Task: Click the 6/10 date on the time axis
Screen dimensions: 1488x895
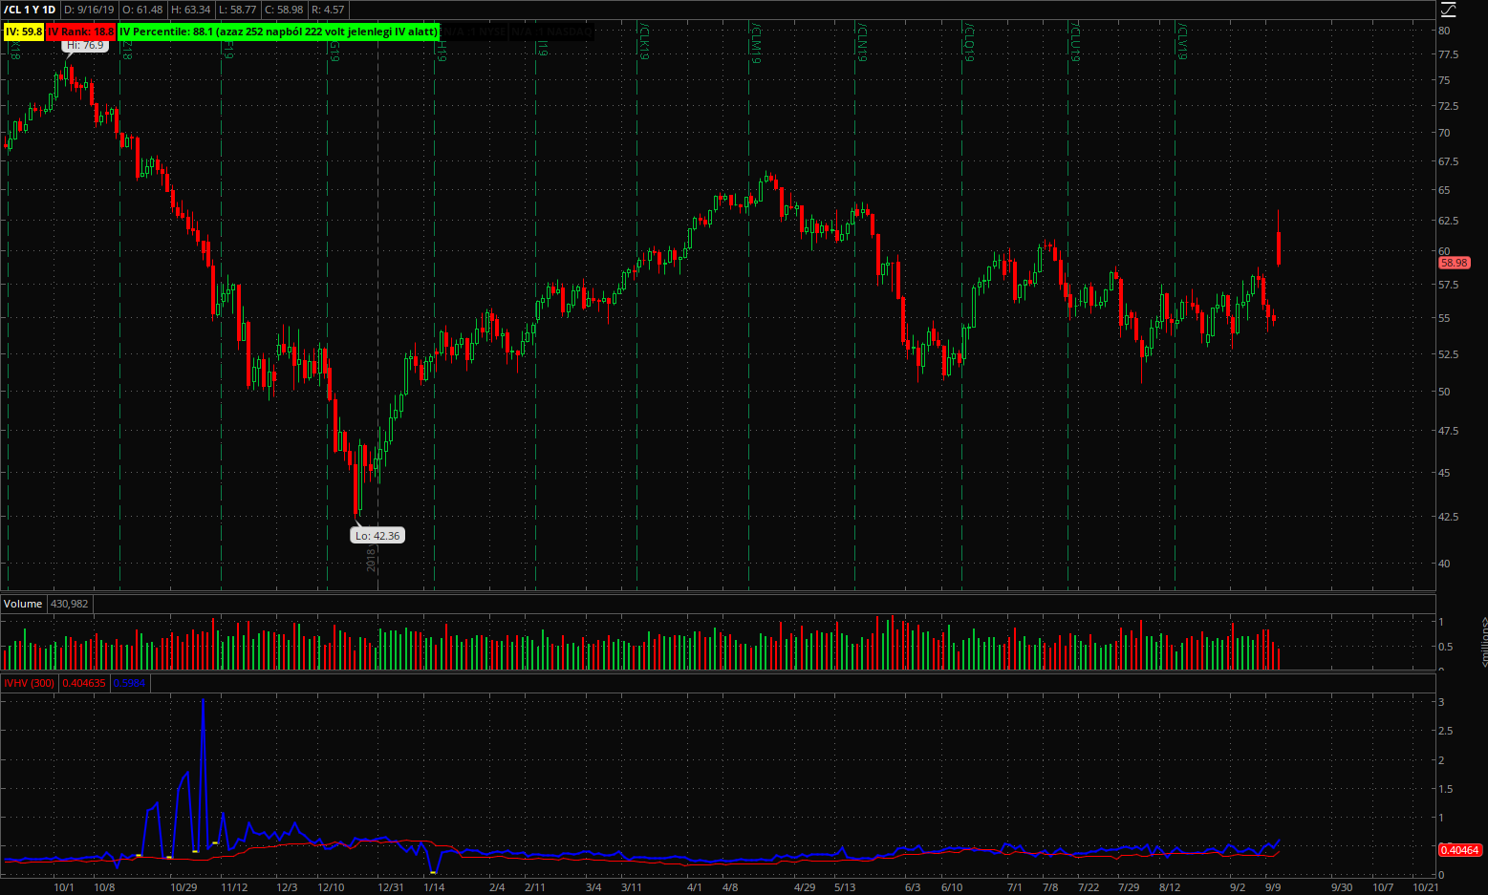Action: [952, 887]
